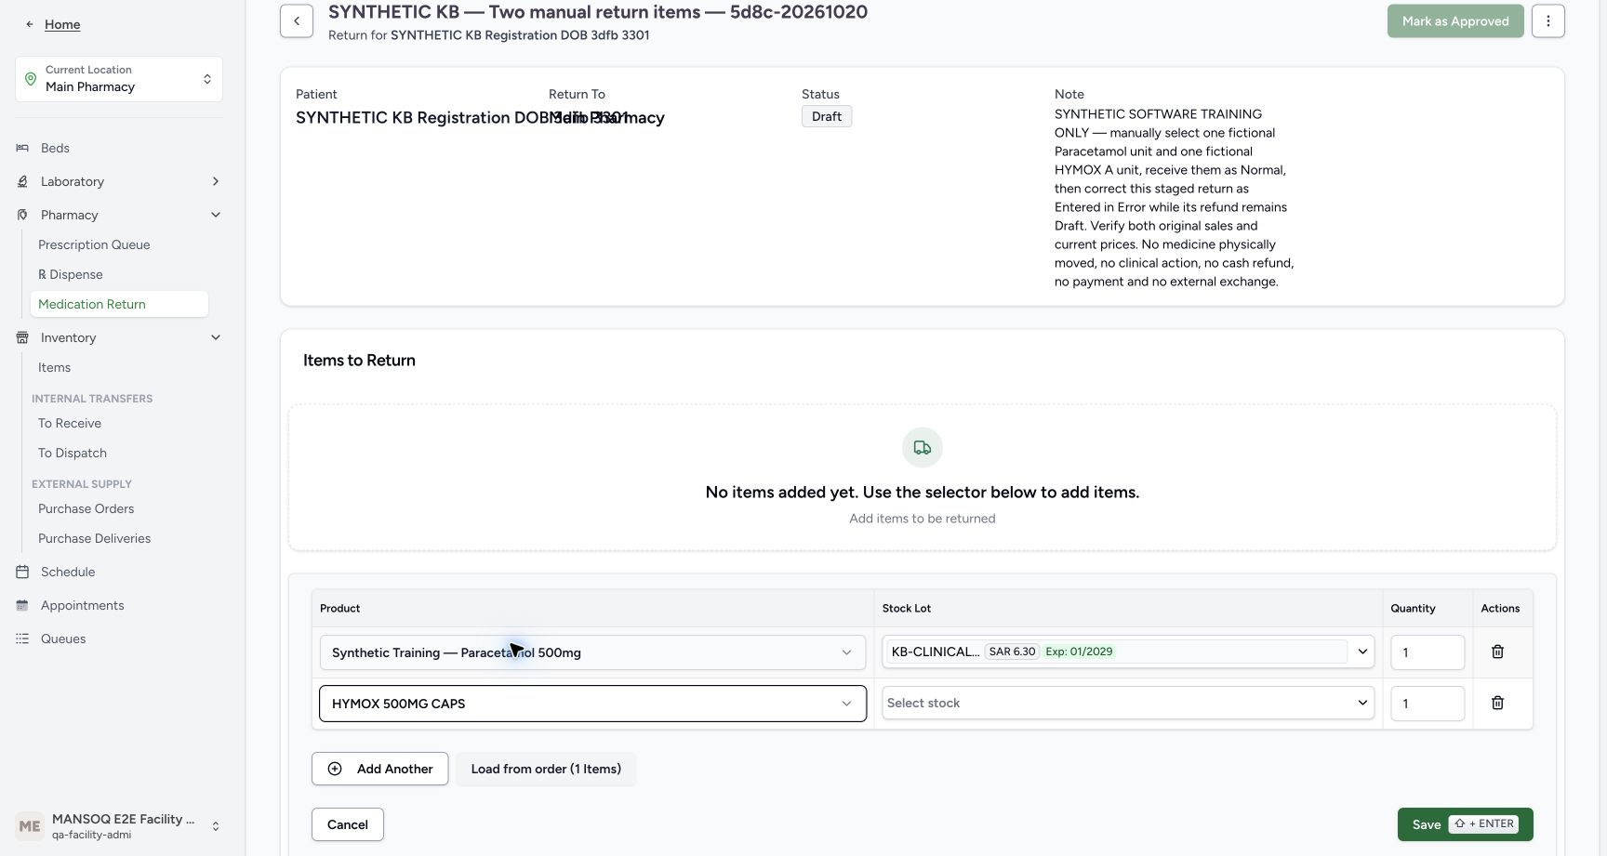Click the delivery truck empty-state icon
Viewport: 1607px width, 856px height.
pyautogui.click(x=923, y=447)
